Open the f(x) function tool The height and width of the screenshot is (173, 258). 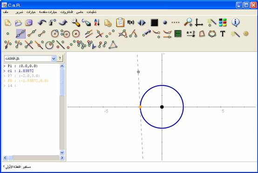tap(131, 22)
